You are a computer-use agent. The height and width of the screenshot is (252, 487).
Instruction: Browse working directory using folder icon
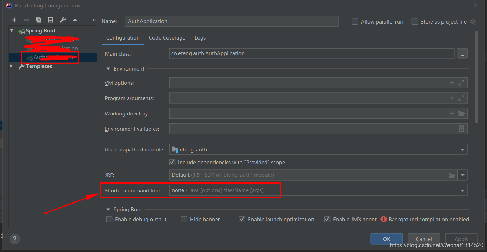tap(462, 113)
